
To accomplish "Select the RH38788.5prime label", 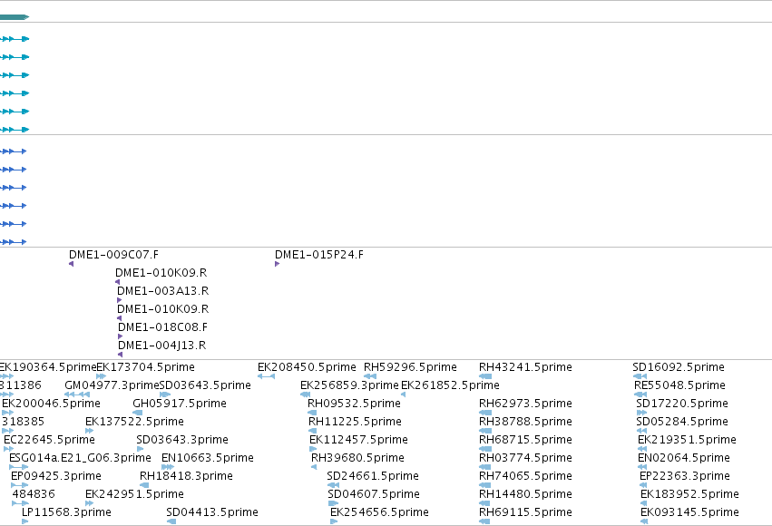I will tap(525, 422).
